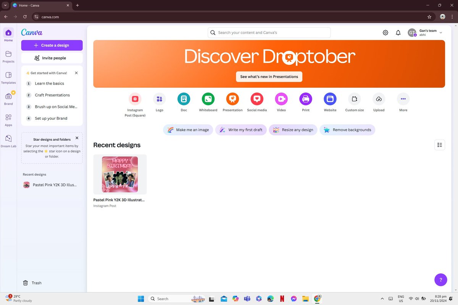458x305 pixels.
Task: Create a Logo design
Action: [x=160, y=99]
